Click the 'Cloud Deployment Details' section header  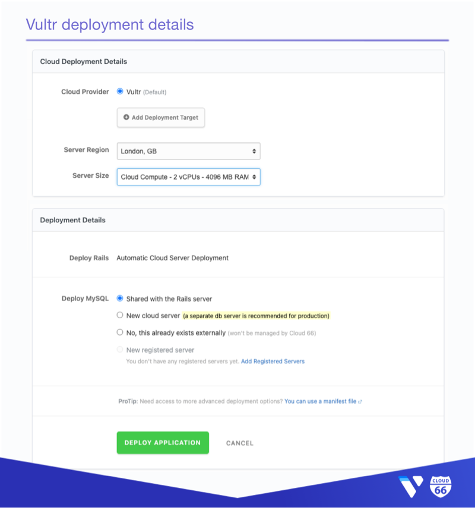[83, 62]
